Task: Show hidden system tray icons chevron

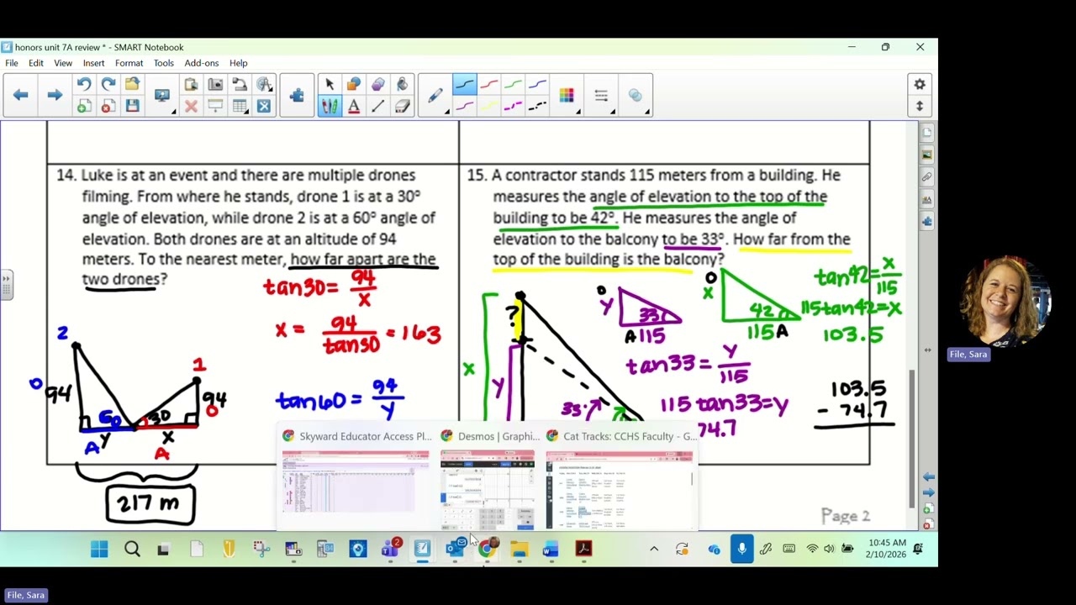Action: [x=654, y=549]
